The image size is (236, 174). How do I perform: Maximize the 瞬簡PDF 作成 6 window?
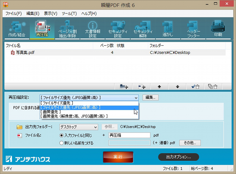(215, 4)
